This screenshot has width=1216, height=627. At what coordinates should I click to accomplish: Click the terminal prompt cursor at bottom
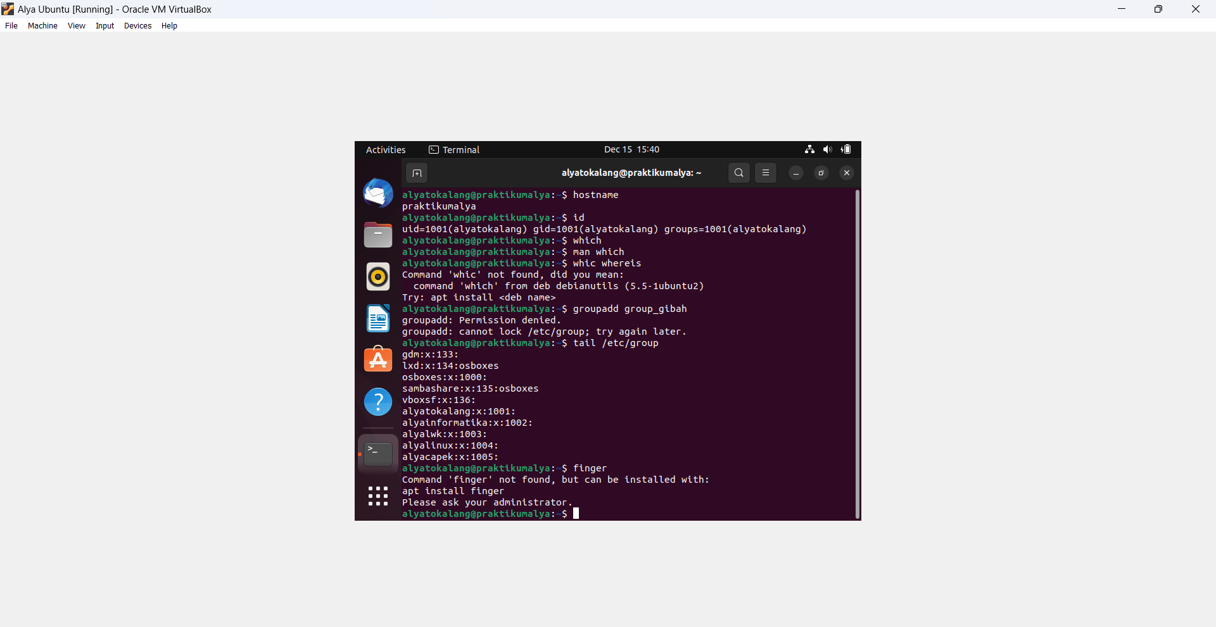576,514
